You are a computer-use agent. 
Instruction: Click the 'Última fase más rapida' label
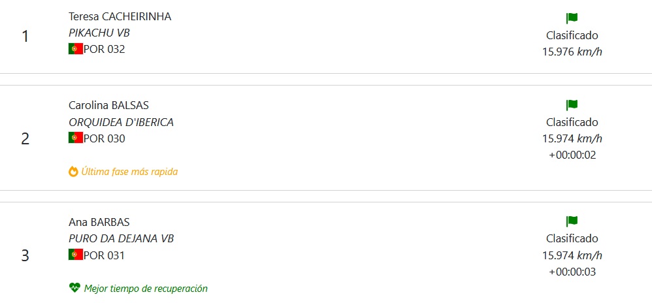[x=129, y=172]
